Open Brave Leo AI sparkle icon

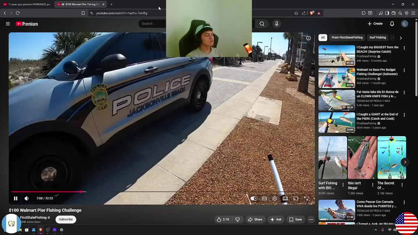click(400, 13)
